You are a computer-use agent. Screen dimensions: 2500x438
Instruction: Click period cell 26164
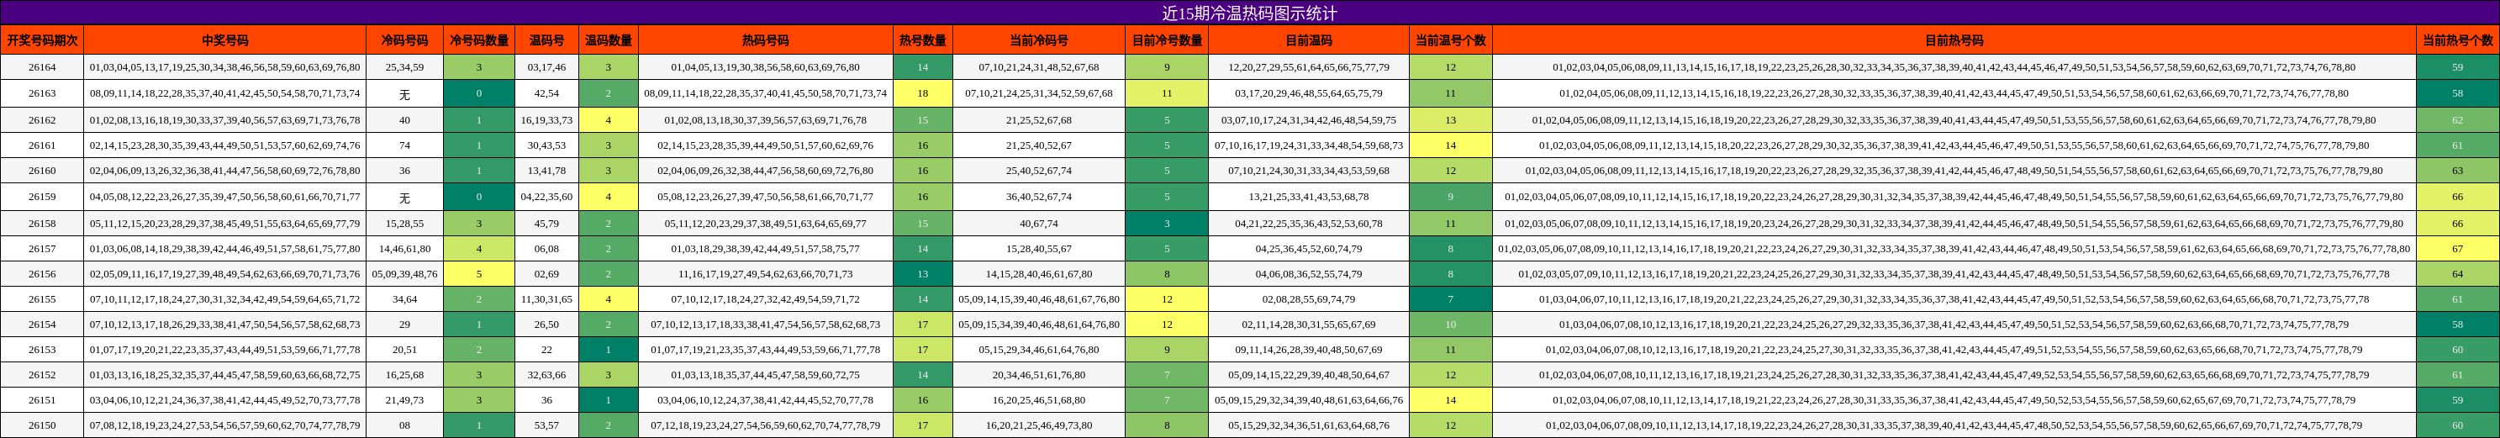pos(42,67)
